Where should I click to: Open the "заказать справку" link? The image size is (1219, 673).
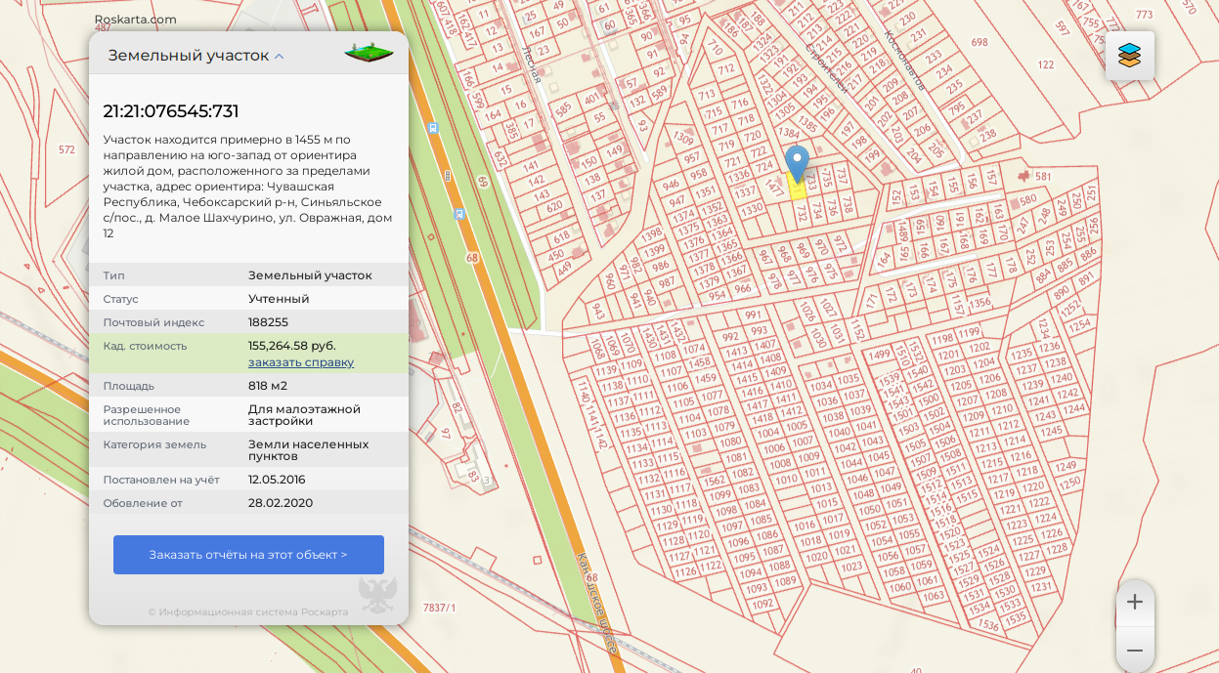coord(301,362)
